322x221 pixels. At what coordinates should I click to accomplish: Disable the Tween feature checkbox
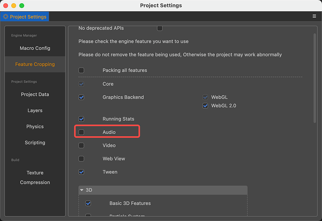coord(82,172)
